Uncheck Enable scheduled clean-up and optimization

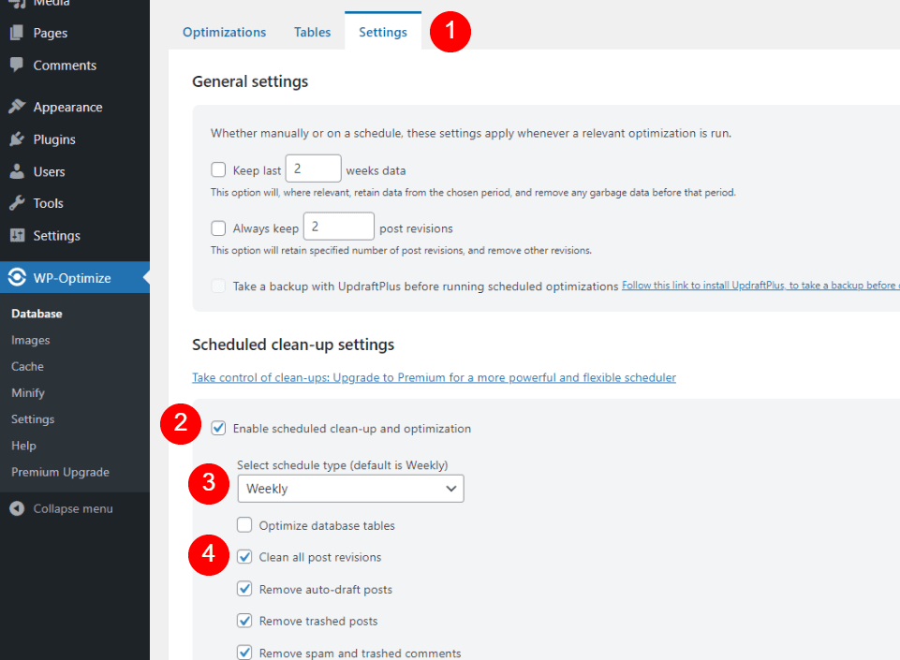click(219, 429)
